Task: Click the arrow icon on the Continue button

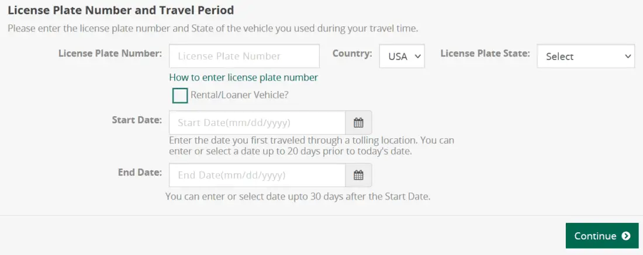Action: pos(626,236)
